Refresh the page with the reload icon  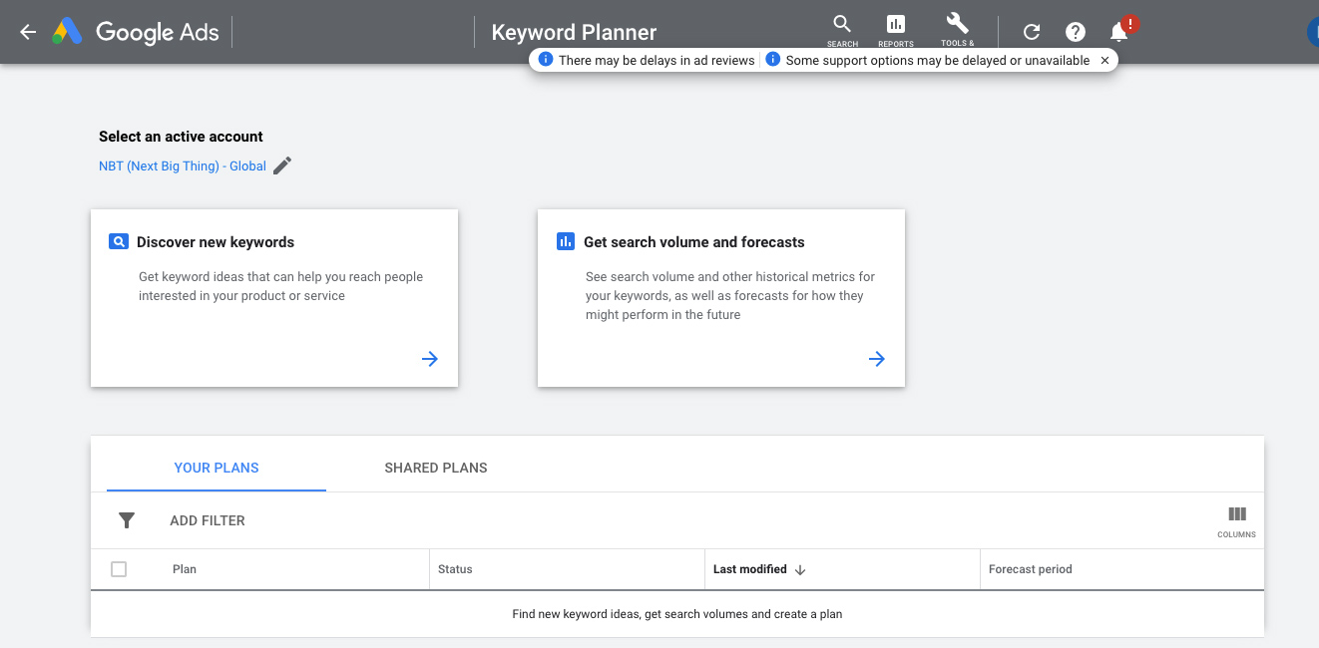click(x=1032, y=32)
